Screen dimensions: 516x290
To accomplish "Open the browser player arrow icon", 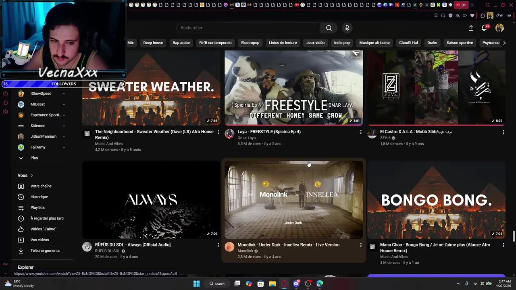I will pyautogui.click(x=465, y=16).
